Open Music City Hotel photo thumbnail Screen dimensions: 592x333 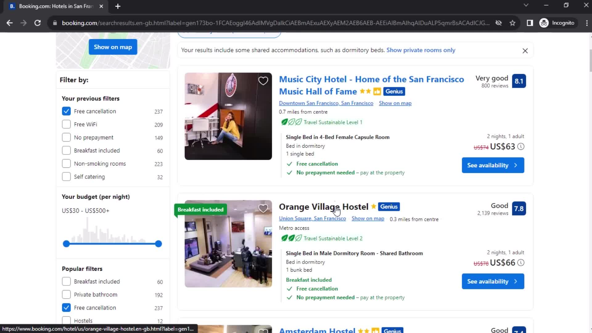[x=228, y=116]
